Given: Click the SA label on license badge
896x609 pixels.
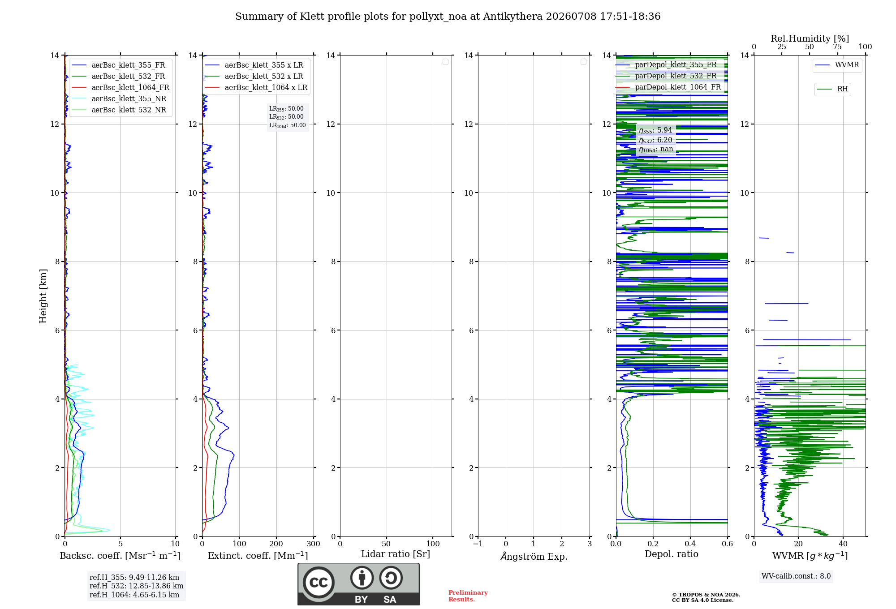Looking at the screenshot, I should click(390, 600).
